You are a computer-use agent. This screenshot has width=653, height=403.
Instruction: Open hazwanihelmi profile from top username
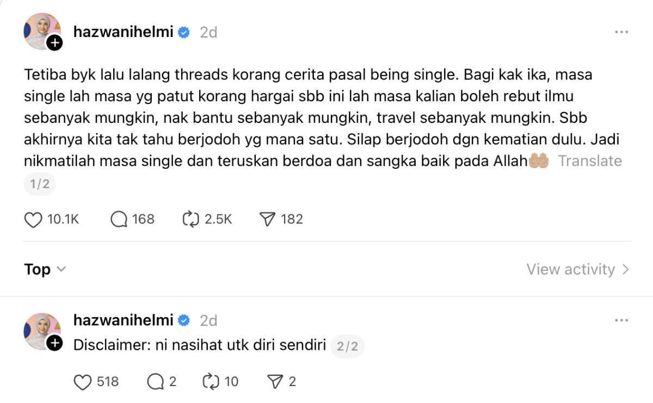pos(123,32)
